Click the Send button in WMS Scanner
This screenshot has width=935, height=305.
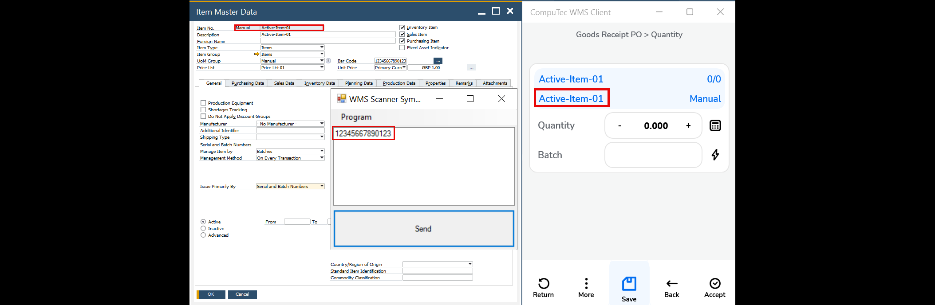[424, 229]
